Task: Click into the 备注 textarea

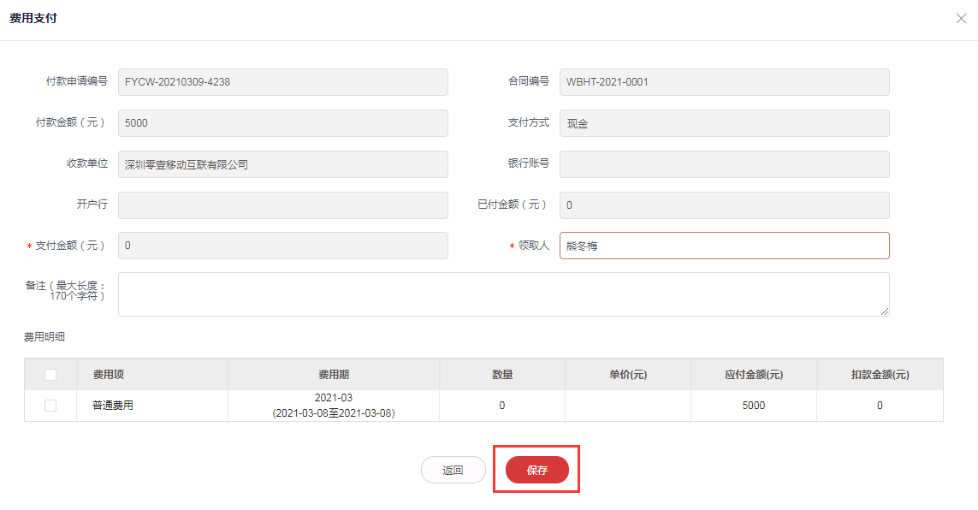Action: (x=503, y=294)
